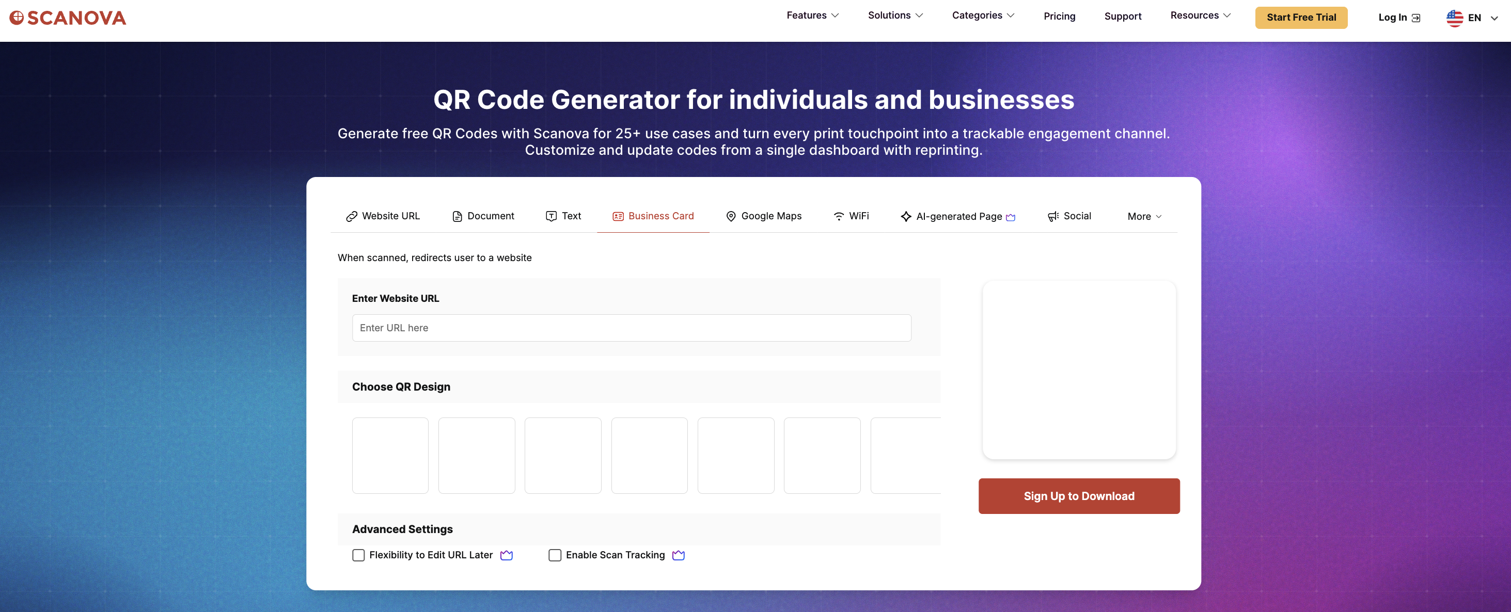This screenshot has height=612, width=1511.
Task: Click 'When scanned, redirects user to a website'
Action: click(435, 258)
